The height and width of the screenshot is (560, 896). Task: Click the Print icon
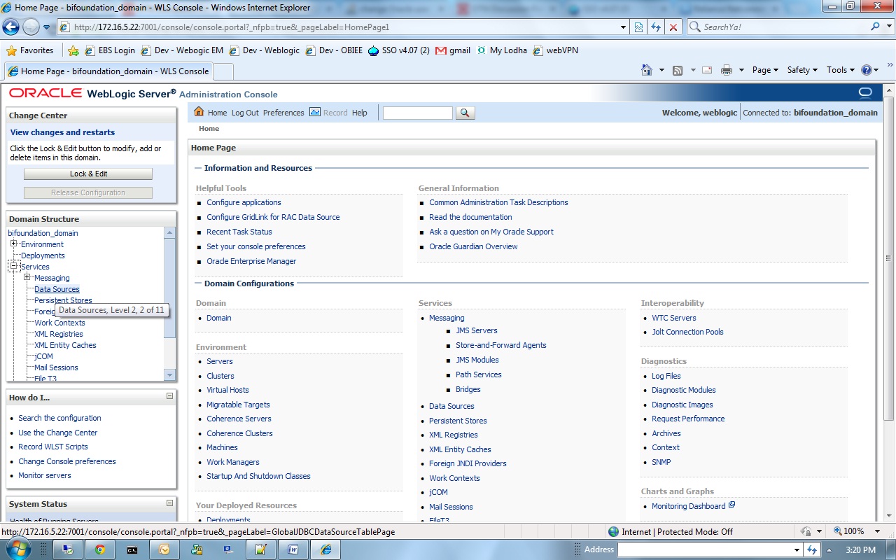pos(728,70)
